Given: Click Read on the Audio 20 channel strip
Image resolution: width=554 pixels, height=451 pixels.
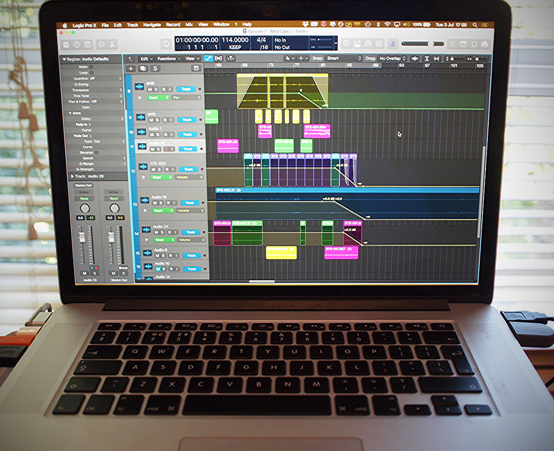Looking at the screenshot, I should tap(84, 199).
